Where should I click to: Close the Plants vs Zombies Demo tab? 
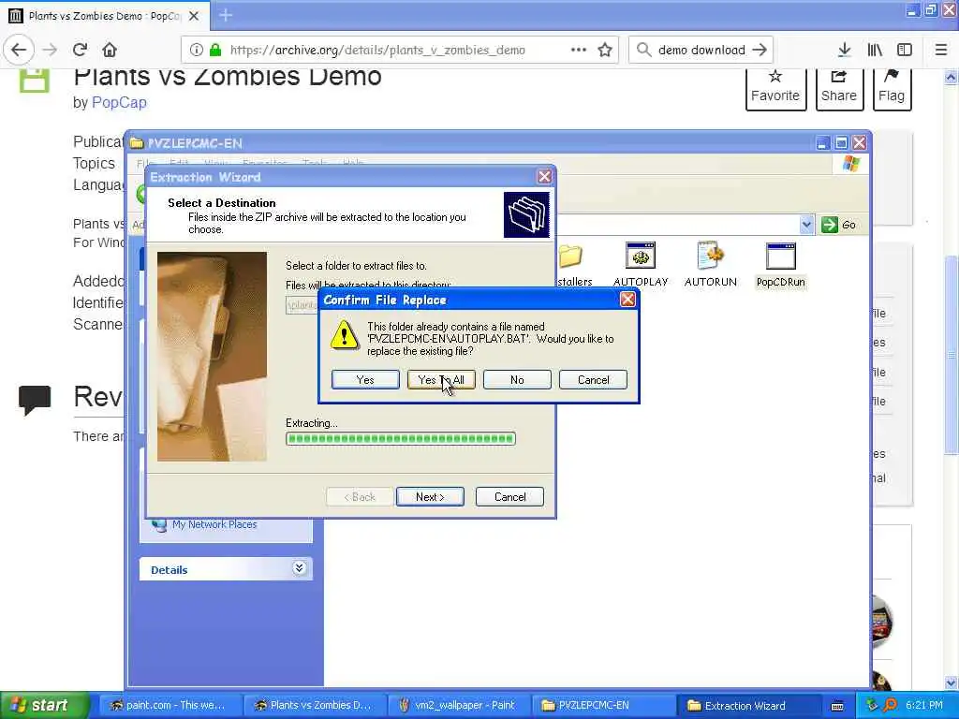click(194, 15)
